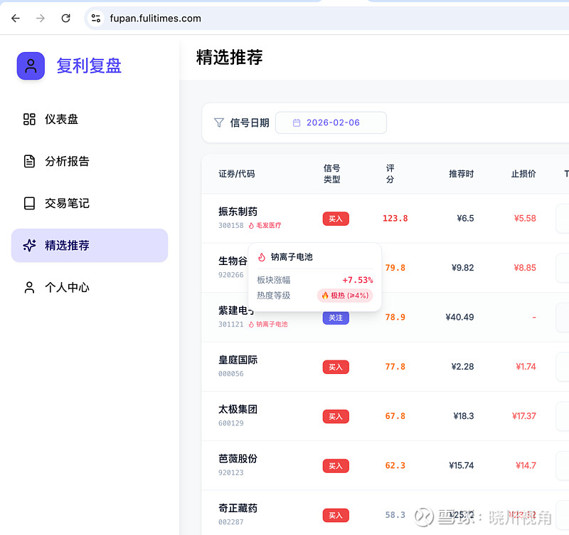The width and height of the screenshot is (569, 535).
Task: Click the browser reload icon
Action: [65, 19]
